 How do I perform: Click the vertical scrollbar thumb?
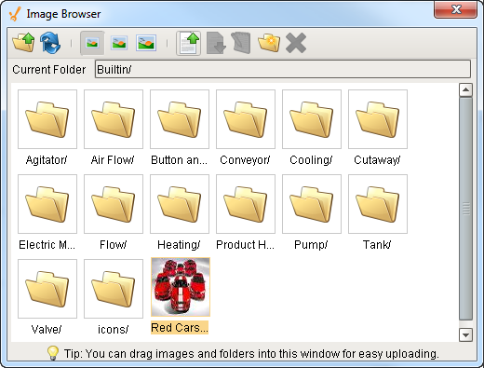pos(465,209)
